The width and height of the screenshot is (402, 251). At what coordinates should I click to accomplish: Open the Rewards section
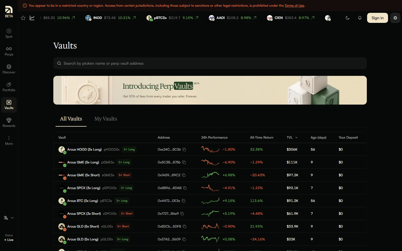(9, 122)
